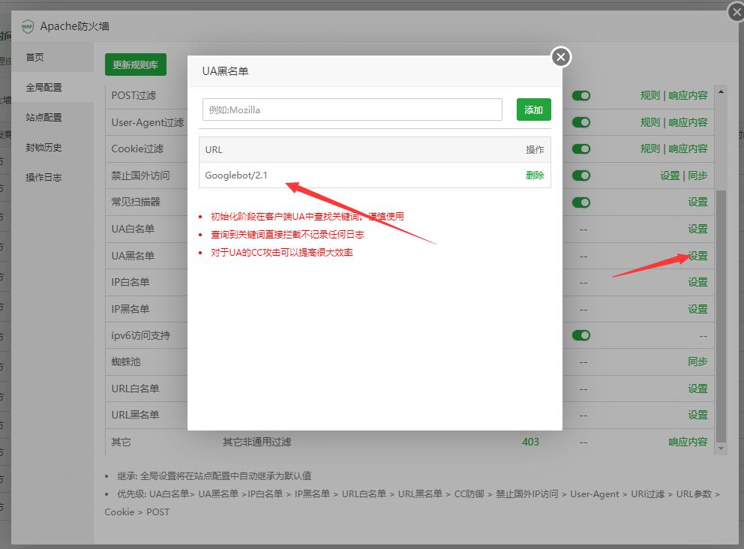The image size is (744, 549).
Task: Open 设置 for 常见扫描器
Action: point(698,202)
